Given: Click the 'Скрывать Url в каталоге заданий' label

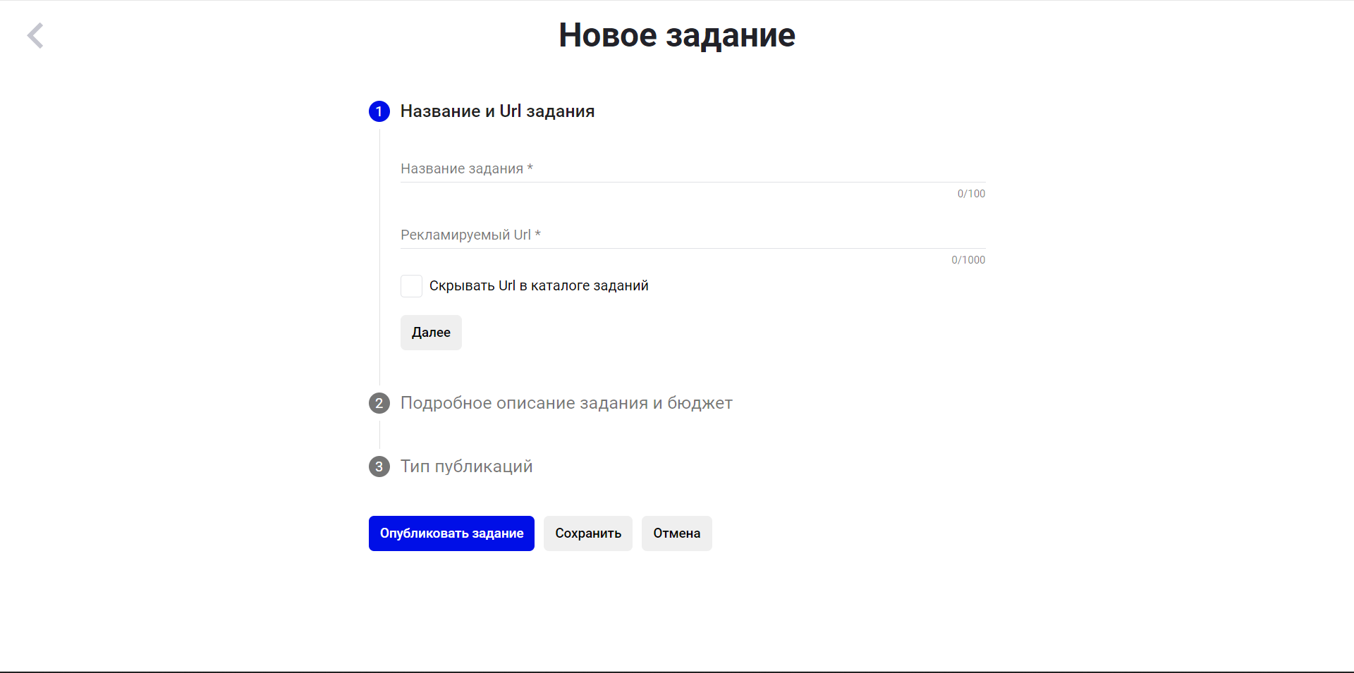Looking at the screenshot, I should point(539,285).
